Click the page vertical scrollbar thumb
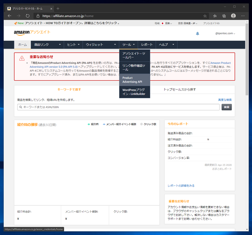This screenshot has width=252, height=235. (x=247, y=59)
